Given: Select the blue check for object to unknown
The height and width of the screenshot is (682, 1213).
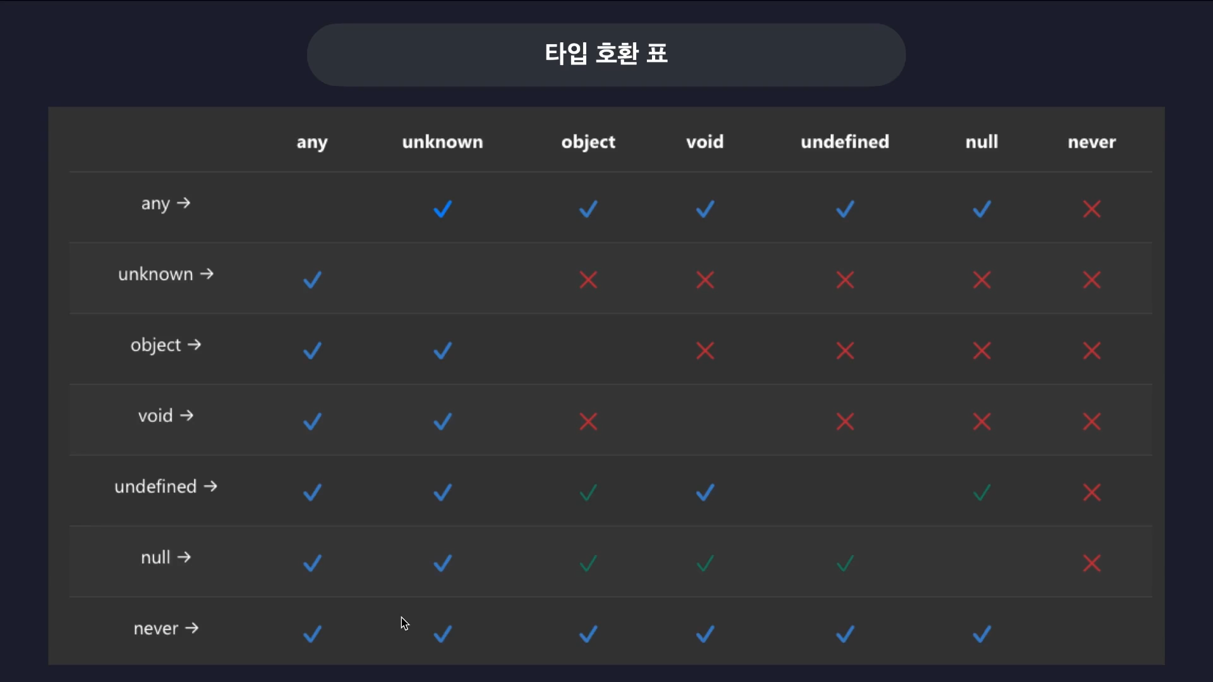Looking at the screenshot, I should (443, 350).
